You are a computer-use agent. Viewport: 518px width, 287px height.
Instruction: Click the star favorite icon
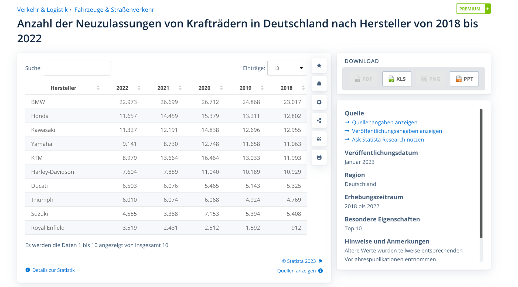point(319,66)
